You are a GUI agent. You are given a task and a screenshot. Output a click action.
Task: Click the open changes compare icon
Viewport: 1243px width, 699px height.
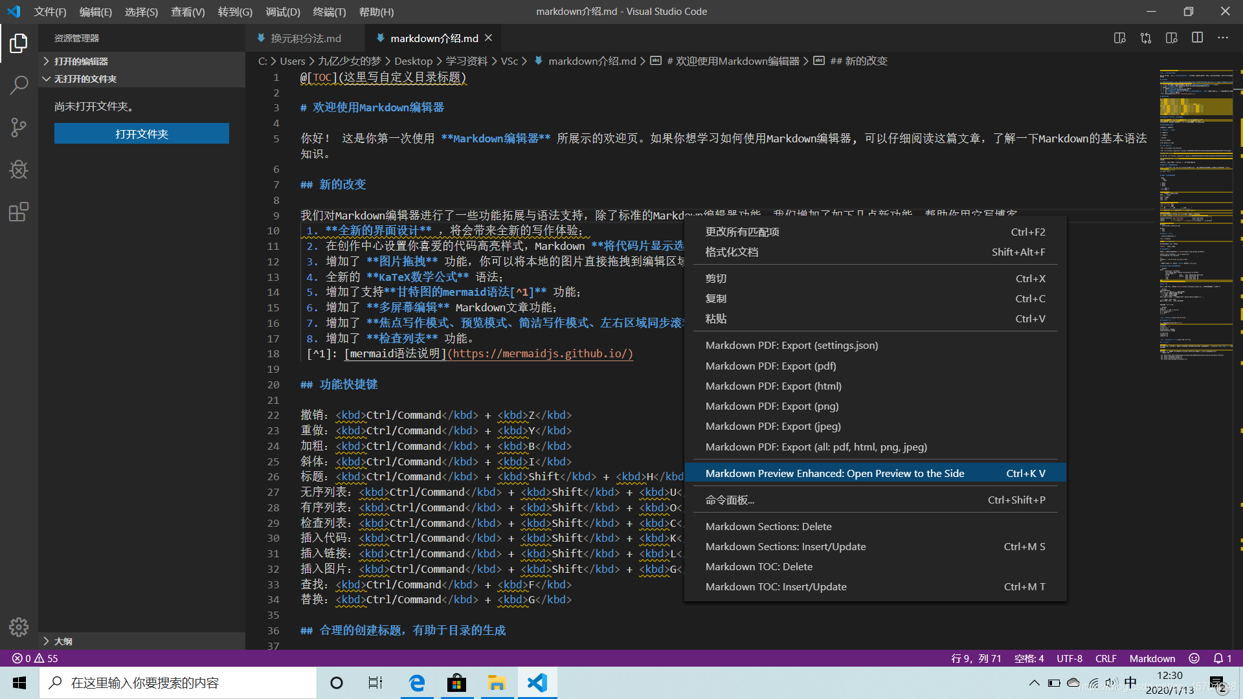tap(1146, 38)
